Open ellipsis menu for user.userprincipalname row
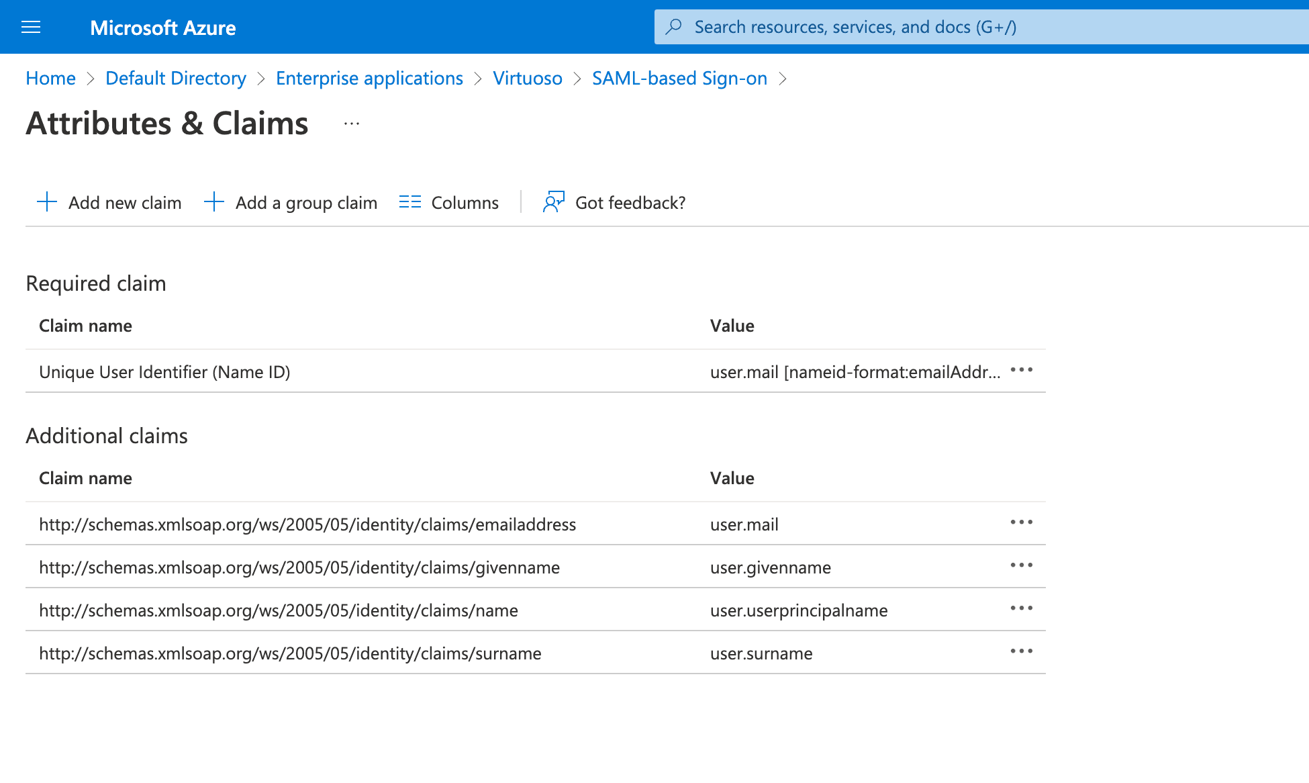Viewport: 1309px width, 783px height. (x=1021, y=608)
